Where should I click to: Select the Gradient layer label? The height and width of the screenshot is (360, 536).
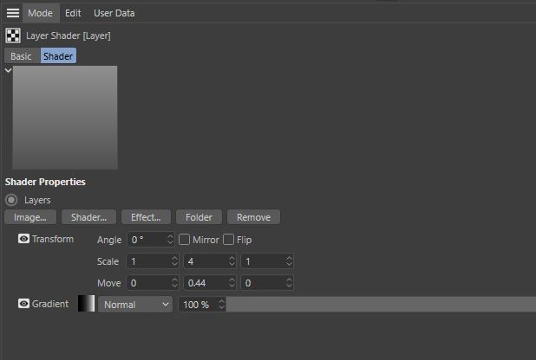coord(50,304)
